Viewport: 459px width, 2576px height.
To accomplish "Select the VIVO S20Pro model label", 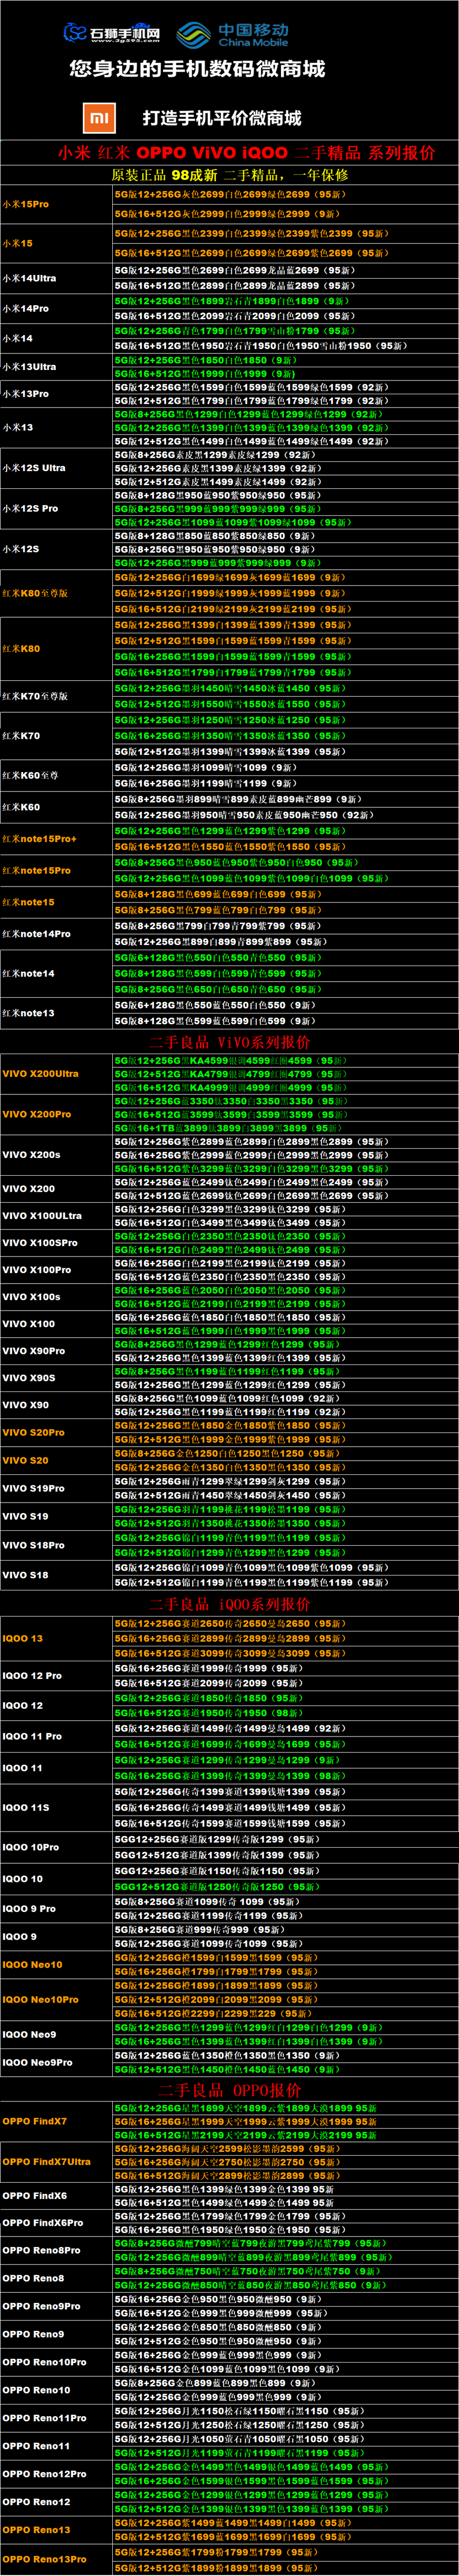I will (33, 1432).
